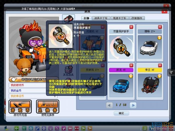Open the orange flag icon in bottom bar
Image resolution: width=175 pixels, height=131 pixels.
(x=90, y=129)
